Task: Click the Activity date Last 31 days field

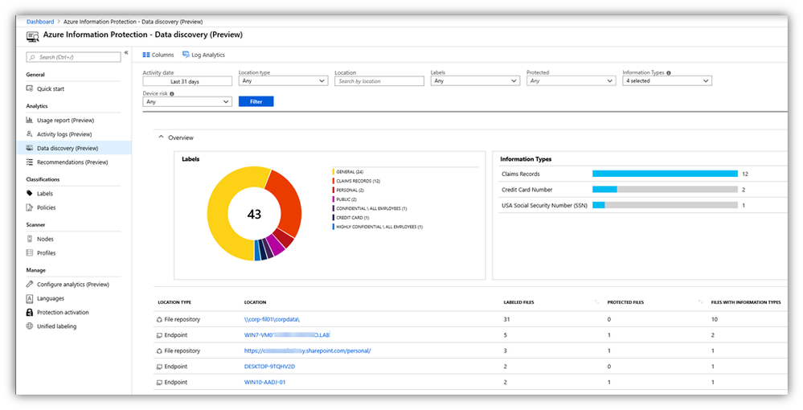Action: click(x=187, y=81)
